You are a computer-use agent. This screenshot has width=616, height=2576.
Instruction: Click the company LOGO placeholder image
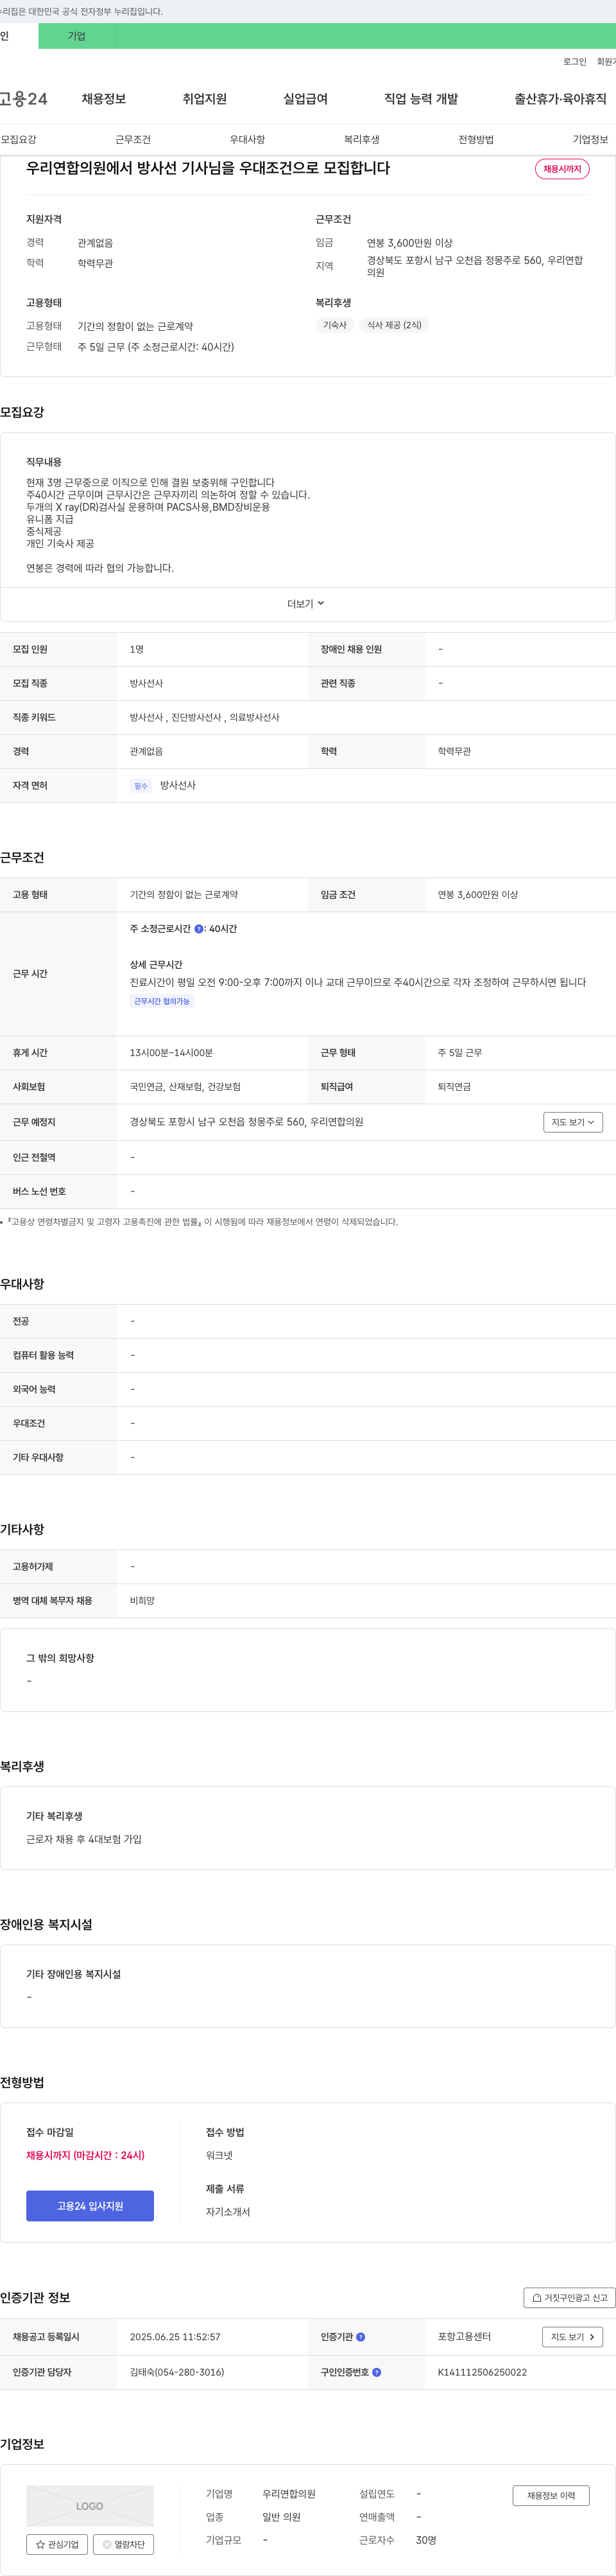pyautogui.click(x=90, y=2506)
